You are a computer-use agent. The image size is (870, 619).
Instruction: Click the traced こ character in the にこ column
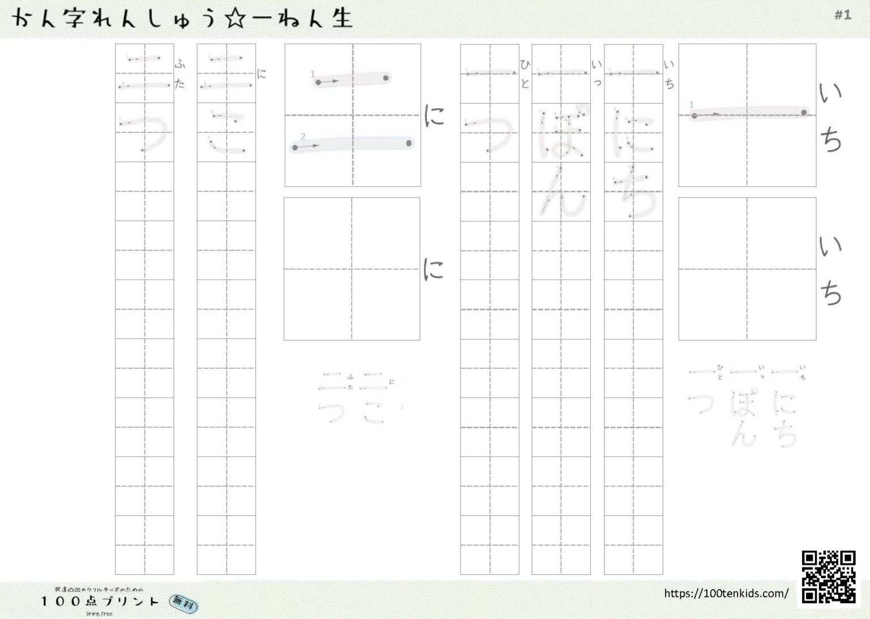tap(227, 133)
